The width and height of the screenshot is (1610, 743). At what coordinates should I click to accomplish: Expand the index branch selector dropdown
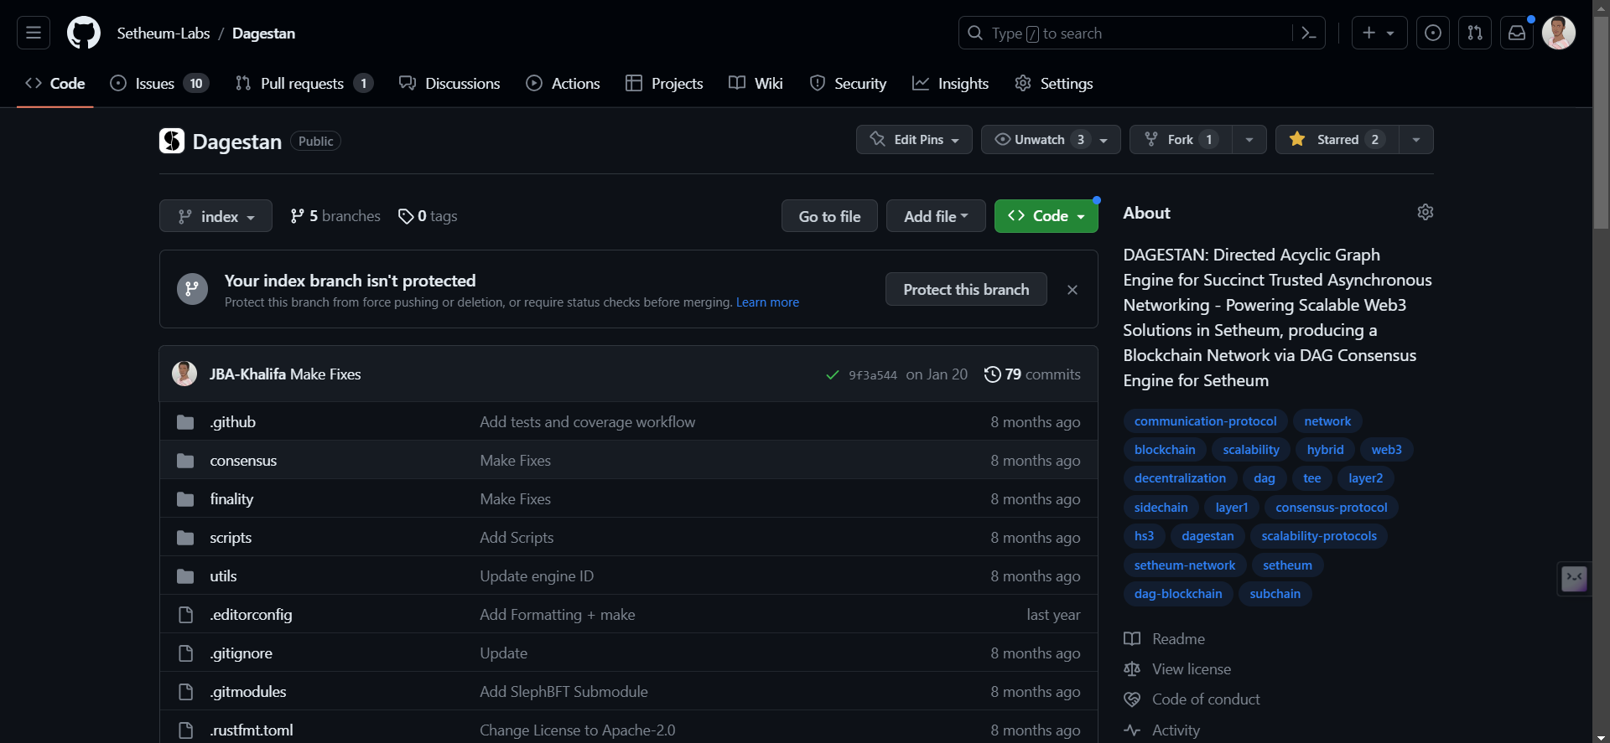click(x=216, y=216)
